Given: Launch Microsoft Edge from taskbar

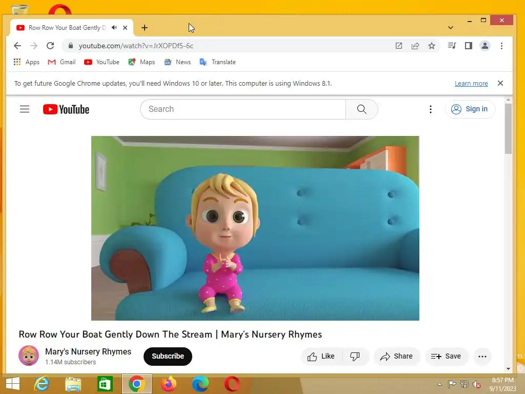Looking at the screenshot, I should pos(200,384).
